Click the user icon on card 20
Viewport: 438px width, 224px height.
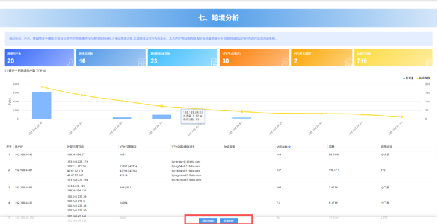pos(70,62)
